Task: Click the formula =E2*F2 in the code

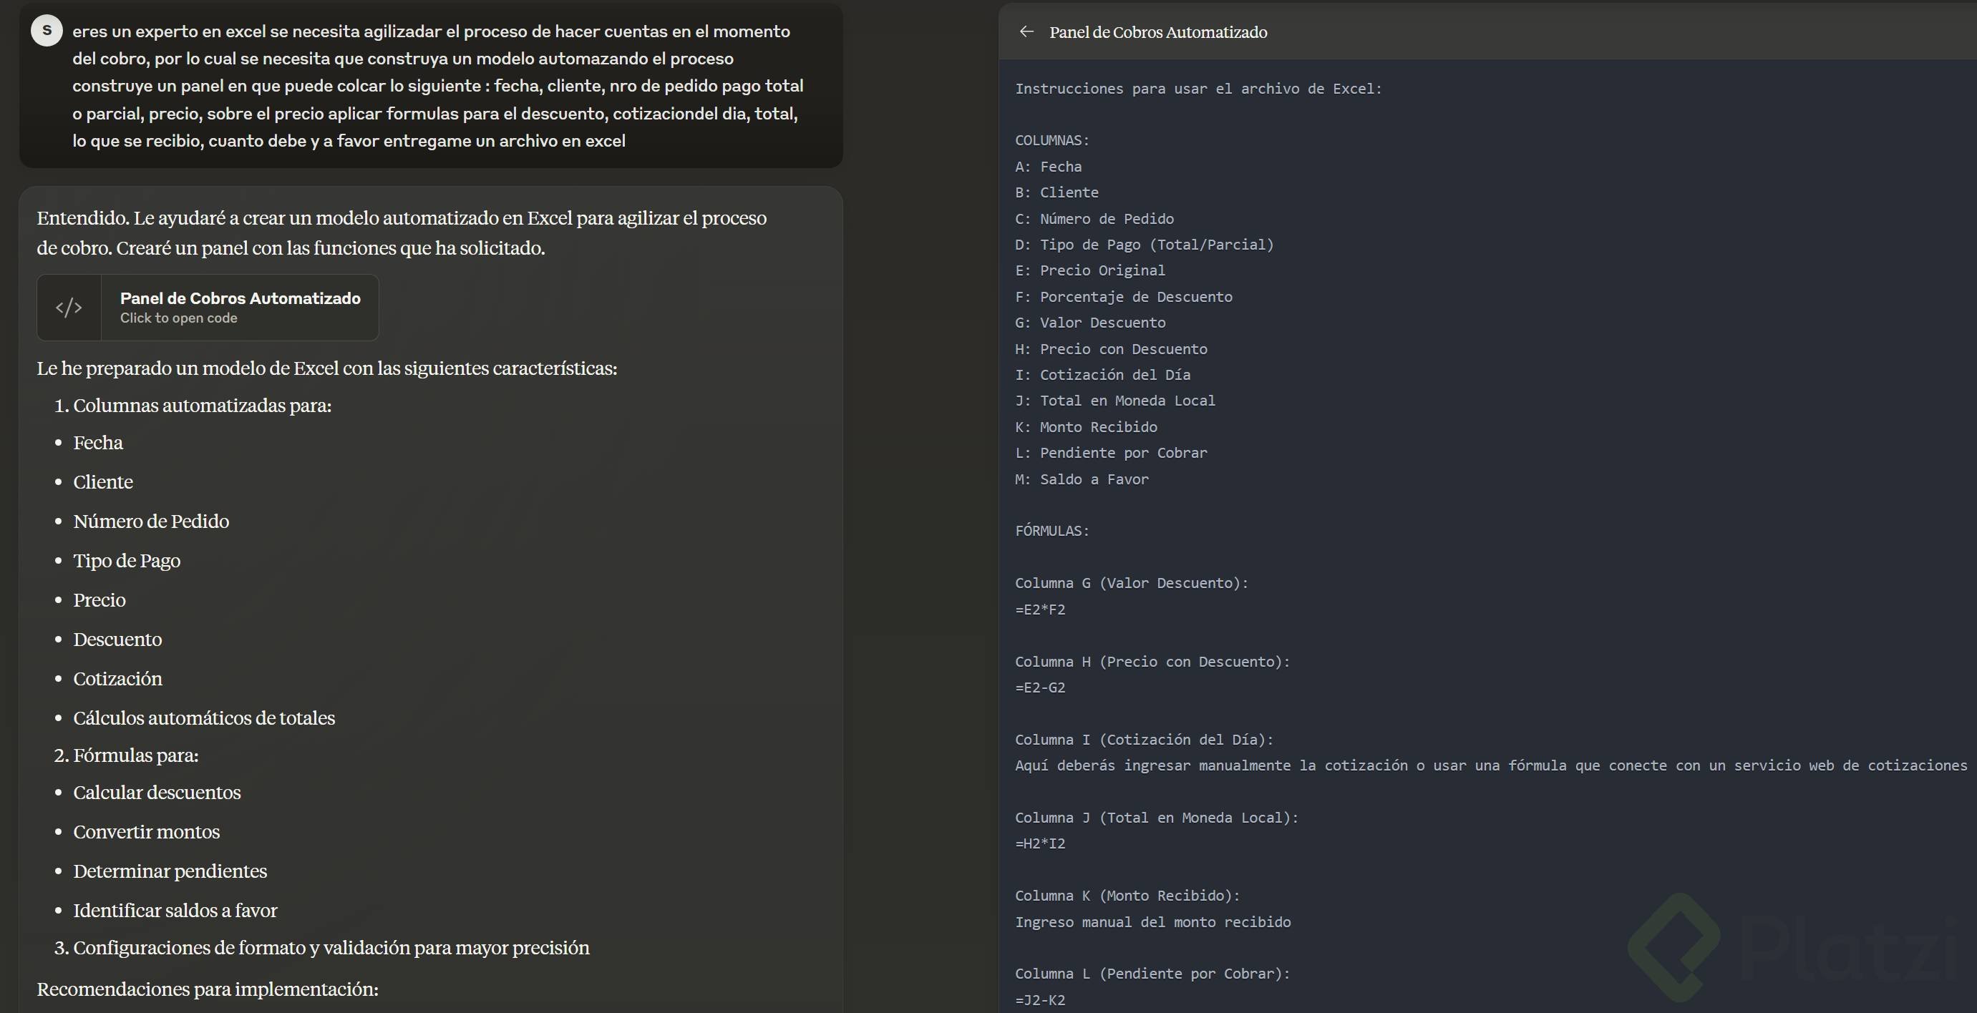Action: point(1040,610)
